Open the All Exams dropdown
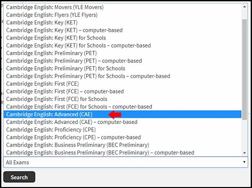This screenshot has width=252, height=188. 125,162
